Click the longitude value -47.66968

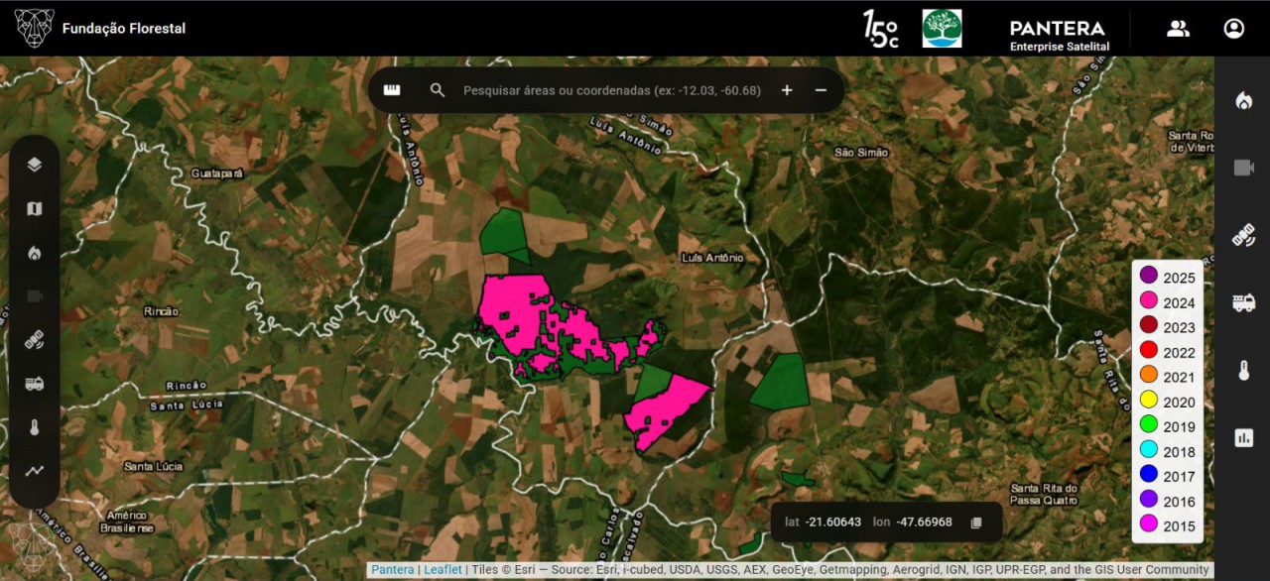(924, 522)
